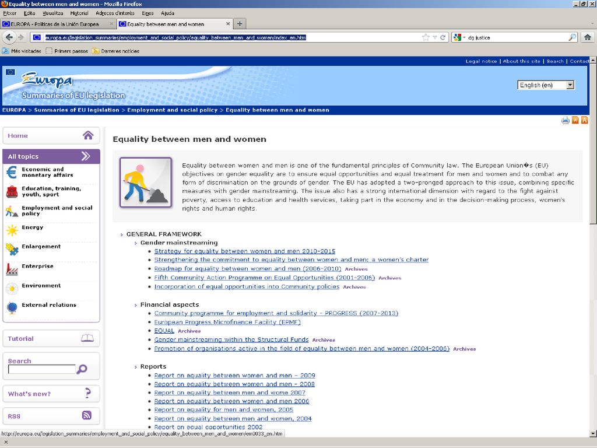
Task: Open European Progress Microfinance Facility link
Action: (227, 322)
